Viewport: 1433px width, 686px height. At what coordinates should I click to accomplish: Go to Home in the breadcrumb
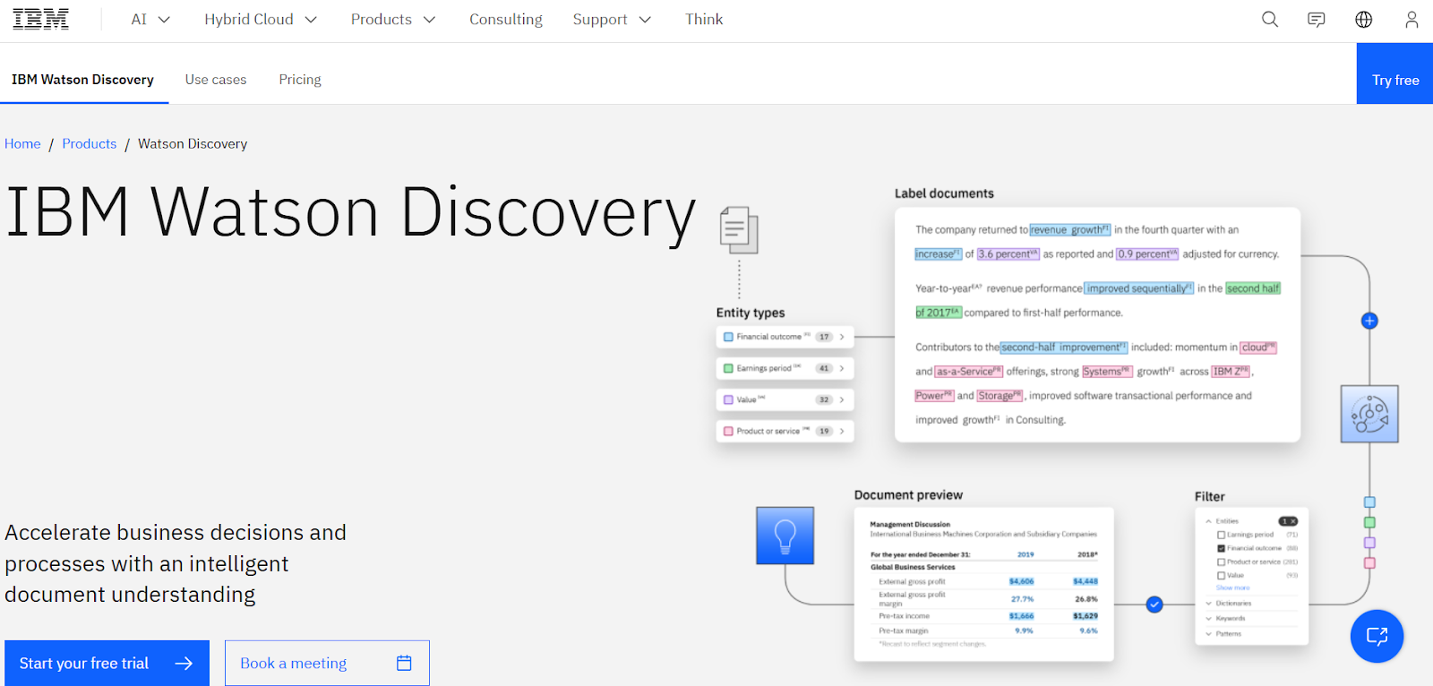[22, 143]
